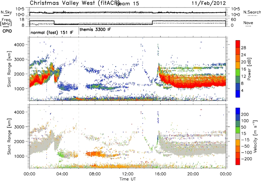This screenshot has width=261, height=181.
Task: Click 'Slant Range [km]' label of velocity panel
Action: click(x=9, y=137)
